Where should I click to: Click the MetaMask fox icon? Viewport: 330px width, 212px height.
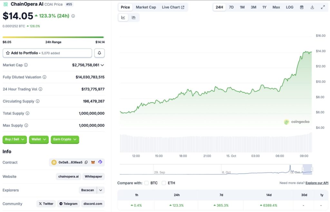click(x=93, y=162)
